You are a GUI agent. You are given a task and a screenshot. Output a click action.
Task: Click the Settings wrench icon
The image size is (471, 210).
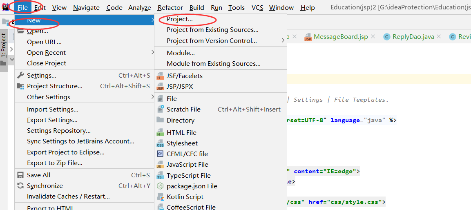20,76
